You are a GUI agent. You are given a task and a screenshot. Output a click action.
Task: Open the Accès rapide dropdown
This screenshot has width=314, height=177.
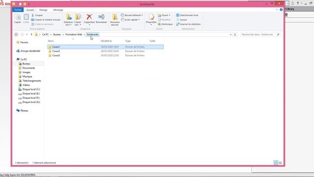131,20
